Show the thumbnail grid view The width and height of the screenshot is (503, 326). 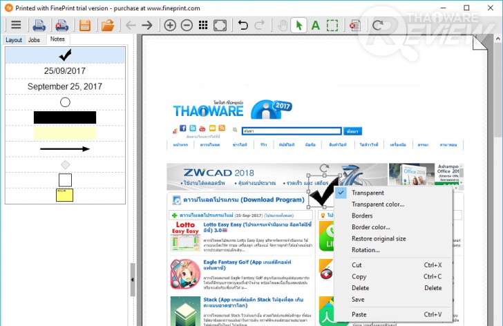(x=203, y=25)
